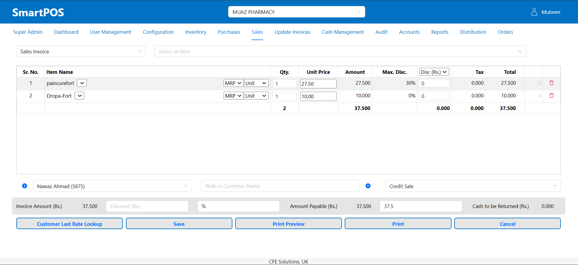Open the Configuration tab
The height and width of the screenshot is (265, 578).
click(158, 32)
